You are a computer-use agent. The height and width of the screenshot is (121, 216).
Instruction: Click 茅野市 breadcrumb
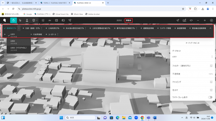point(129,20)
